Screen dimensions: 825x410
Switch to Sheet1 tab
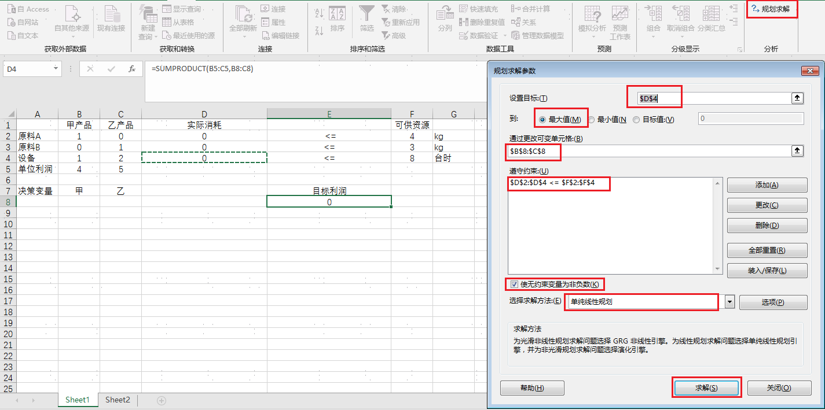pos(78,400)
